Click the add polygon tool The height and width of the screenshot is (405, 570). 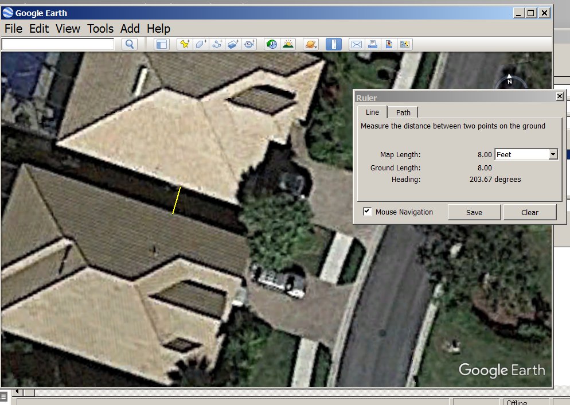click(201, 44)
